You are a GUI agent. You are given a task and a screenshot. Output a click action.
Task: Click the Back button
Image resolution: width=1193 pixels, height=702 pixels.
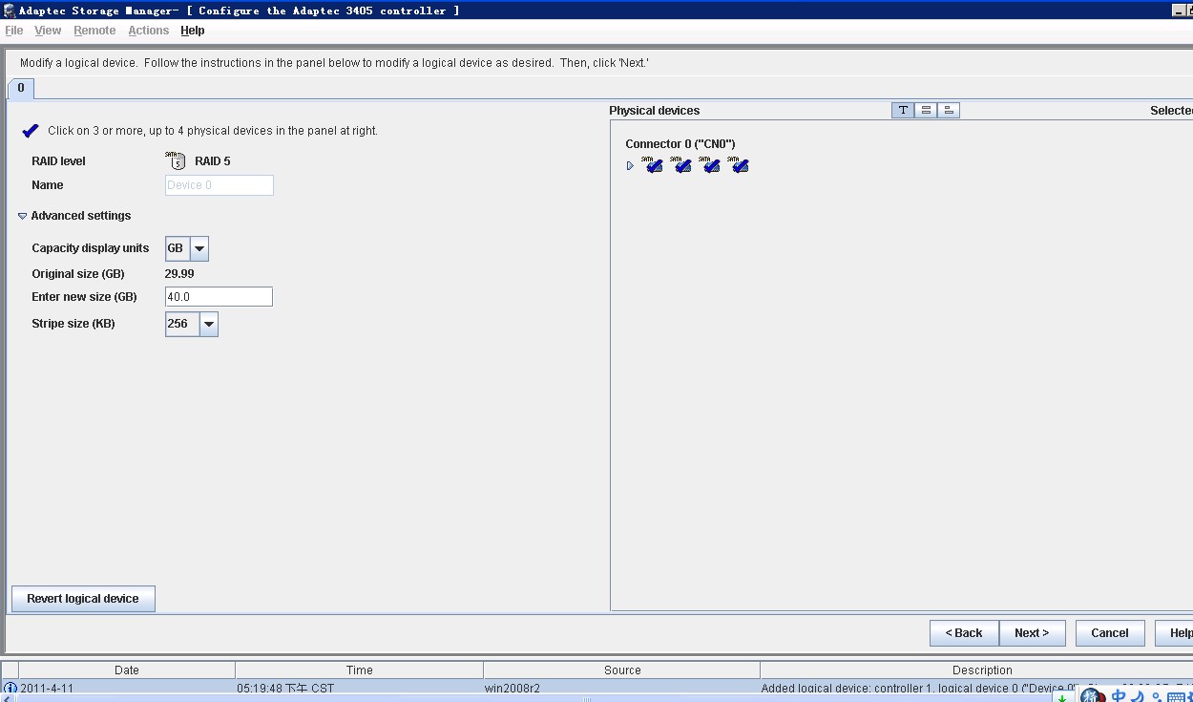[964, 633]
